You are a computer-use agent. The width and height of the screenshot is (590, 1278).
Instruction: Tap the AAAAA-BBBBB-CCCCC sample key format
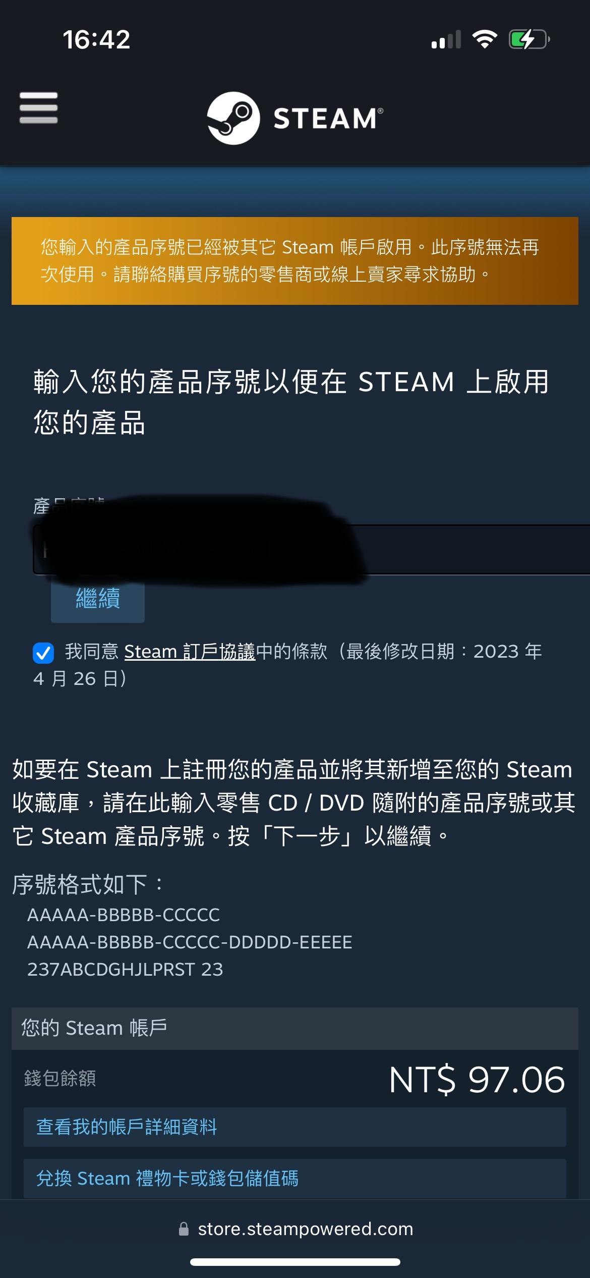[124, 915]
